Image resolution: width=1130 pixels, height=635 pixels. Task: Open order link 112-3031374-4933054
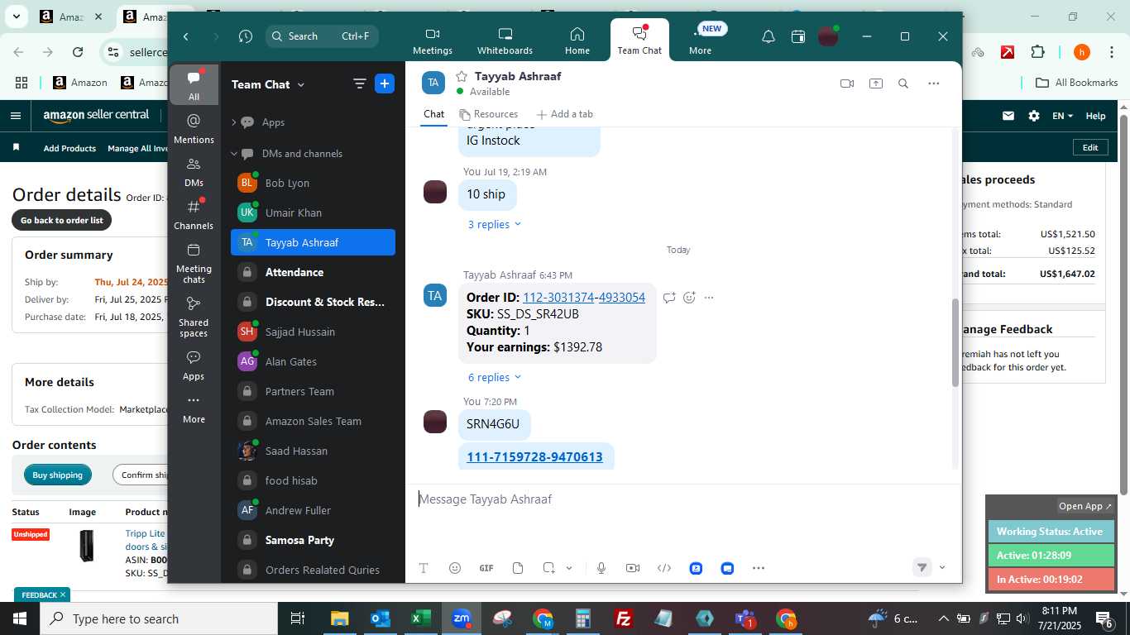[584, 298]
